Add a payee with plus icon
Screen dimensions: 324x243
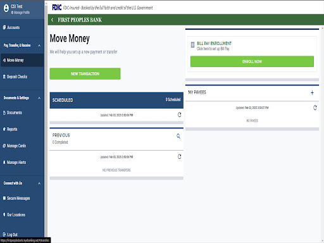point(312,92)
